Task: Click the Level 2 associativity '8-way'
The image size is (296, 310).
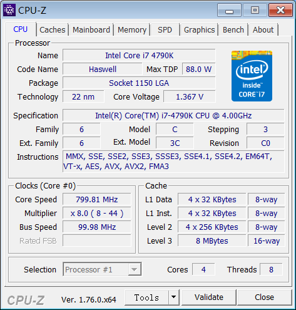Action: pyautogui.click(x=266, y=227)
